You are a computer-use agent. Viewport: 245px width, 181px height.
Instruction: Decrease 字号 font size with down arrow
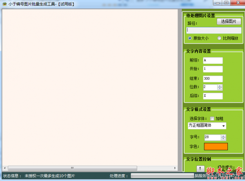point(223,139)
